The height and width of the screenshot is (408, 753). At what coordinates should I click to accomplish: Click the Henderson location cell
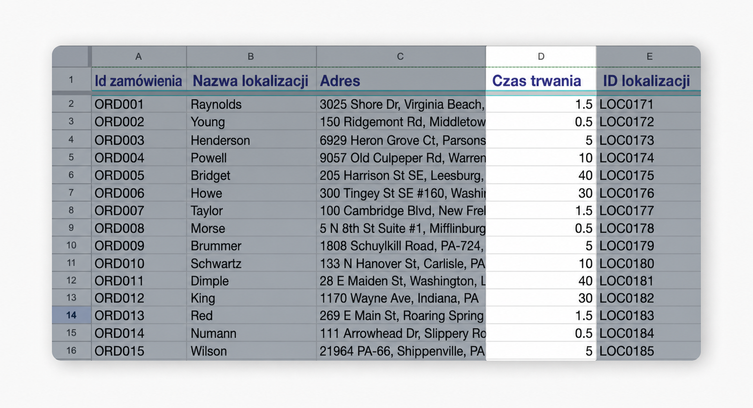tap(251, 140)
